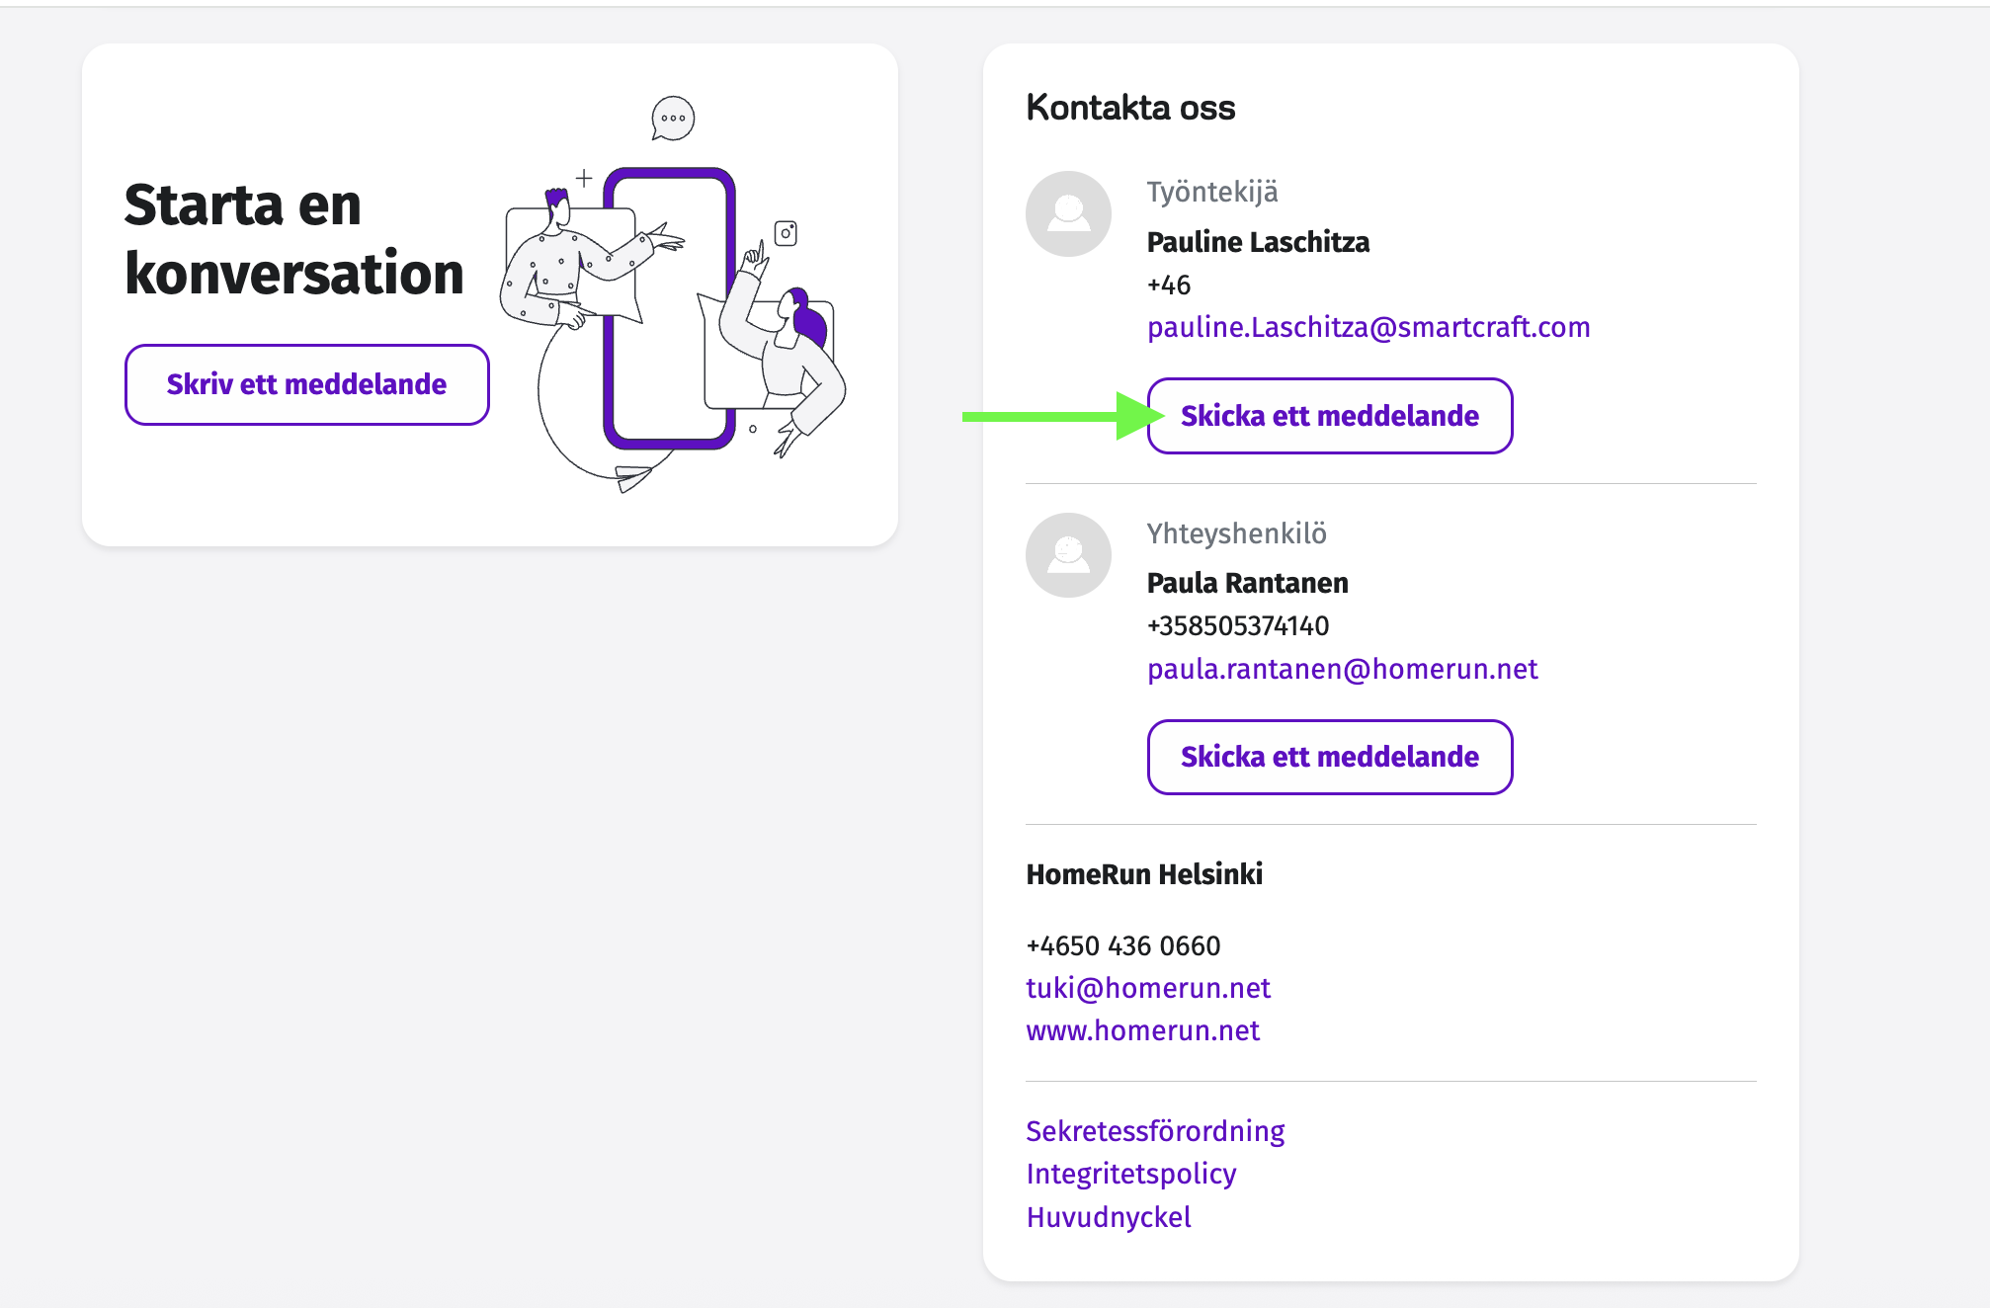Click the phone number +358505374140
Screen dimensions: 1990x1308
click(x=1238, y=625)
